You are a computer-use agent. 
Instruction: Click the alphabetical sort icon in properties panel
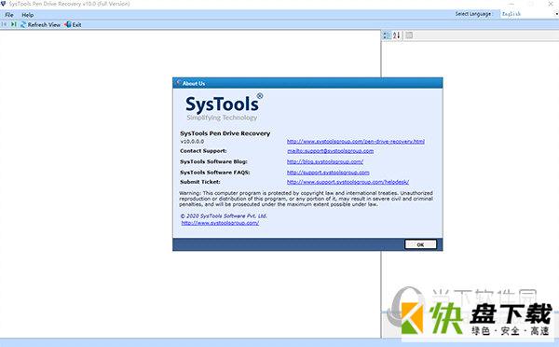click(397, 35)
